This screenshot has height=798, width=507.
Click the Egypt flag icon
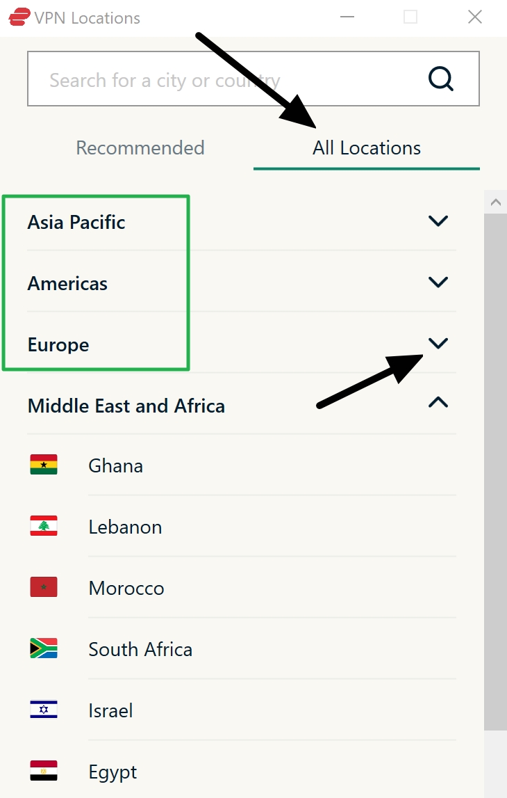click(x=44, y=770)
